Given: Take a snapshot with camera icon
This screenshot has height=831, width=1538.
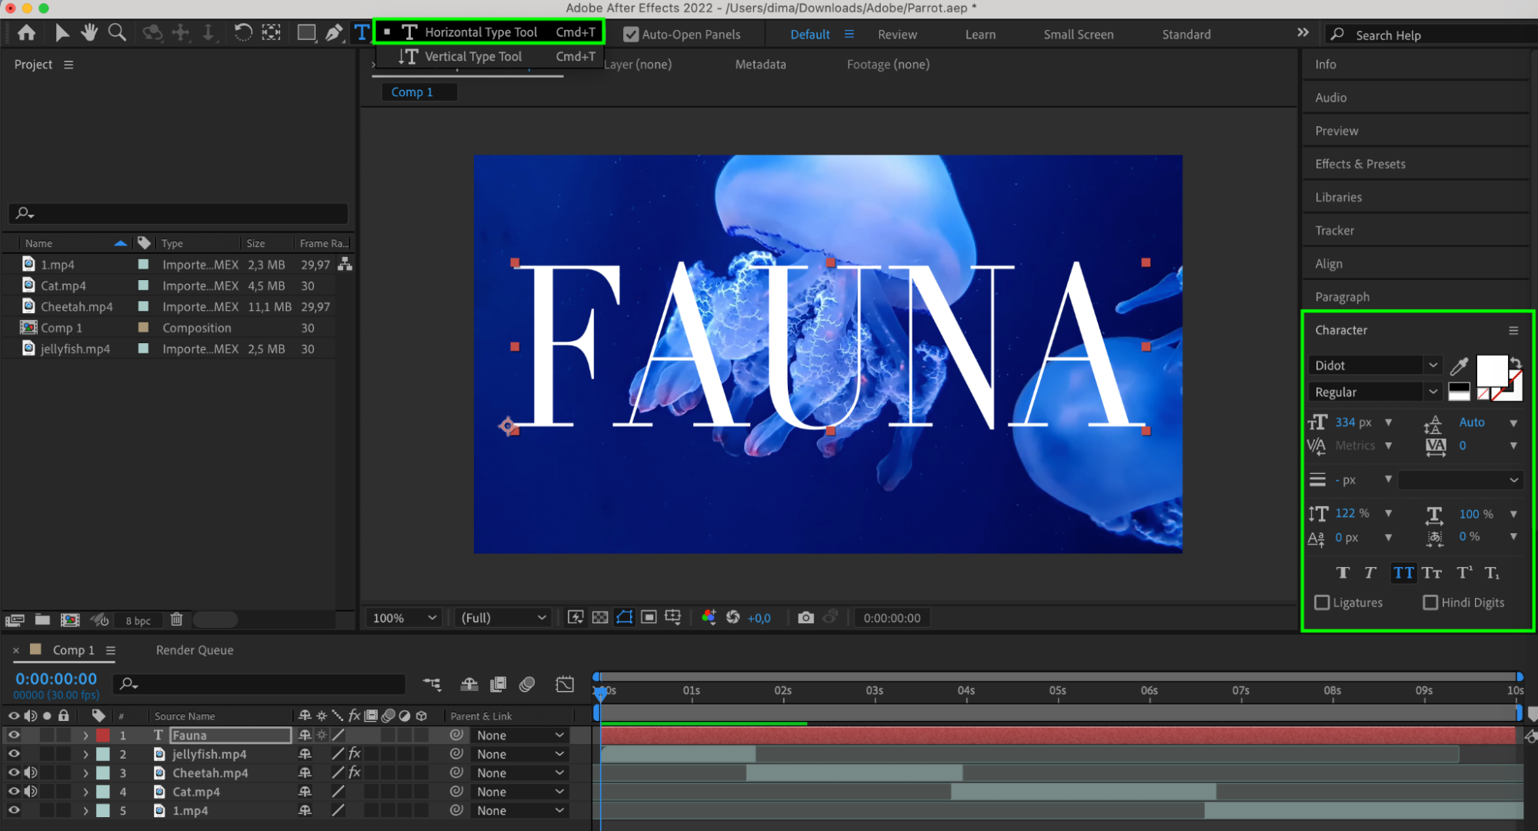Looking at the screenshot, I should (x=806, y=618).
